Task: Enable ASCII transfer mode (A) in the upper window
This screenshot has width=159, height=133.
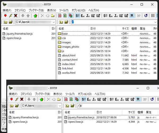Action: pos(60,16)
